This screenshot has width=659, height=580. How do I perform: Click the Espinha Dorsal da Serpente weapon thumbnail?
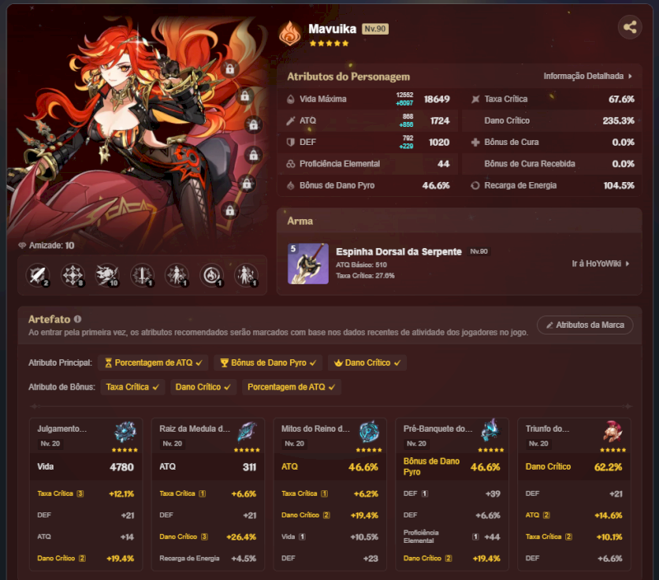pos(308,264)
